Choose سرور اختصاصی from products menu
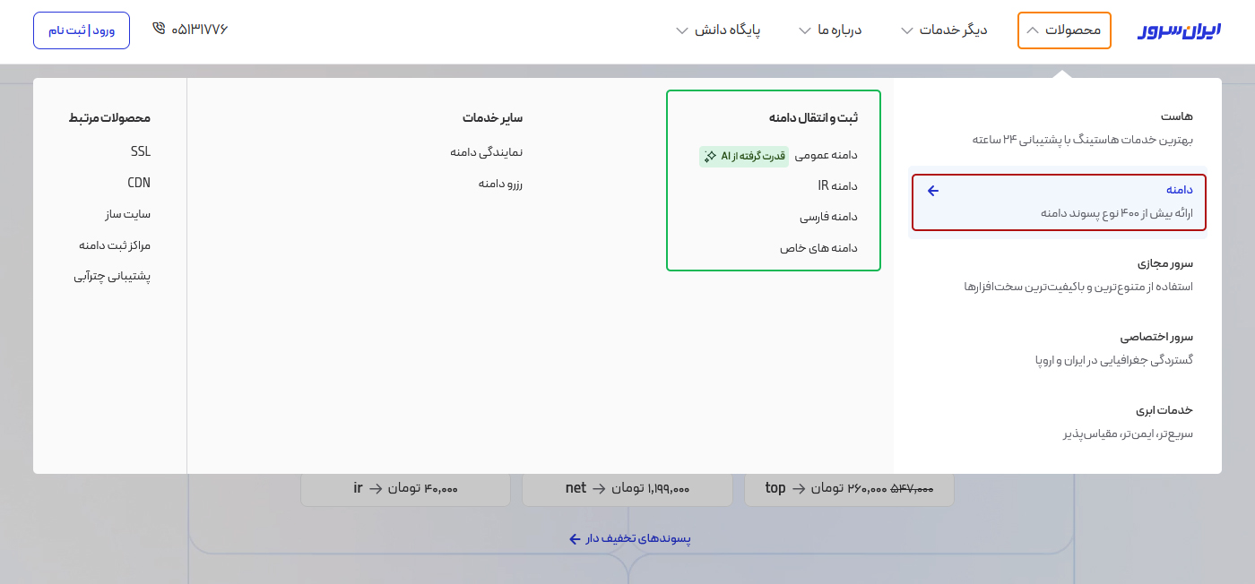 pos(1156,337)
